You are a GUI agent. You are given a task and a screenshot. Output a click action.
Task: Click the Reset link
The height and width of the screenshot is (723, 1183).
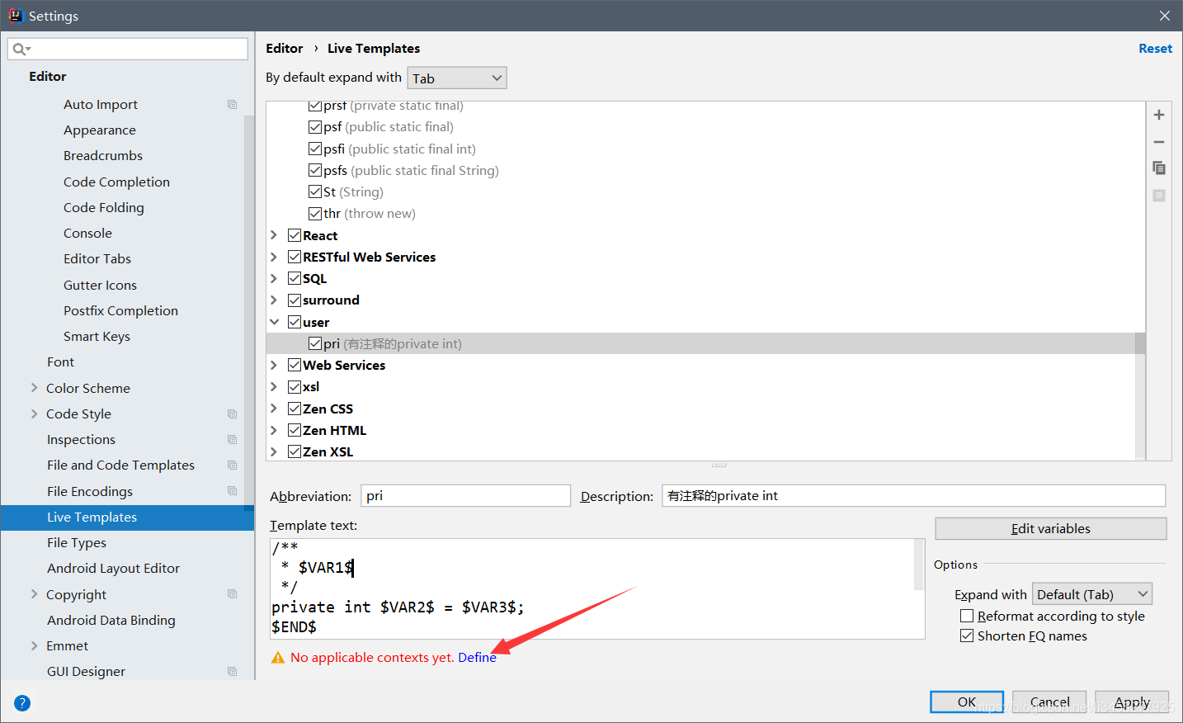[1155, 49]
